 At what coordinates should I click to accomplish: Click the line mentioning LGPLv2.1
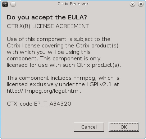(x=63, y=84)
